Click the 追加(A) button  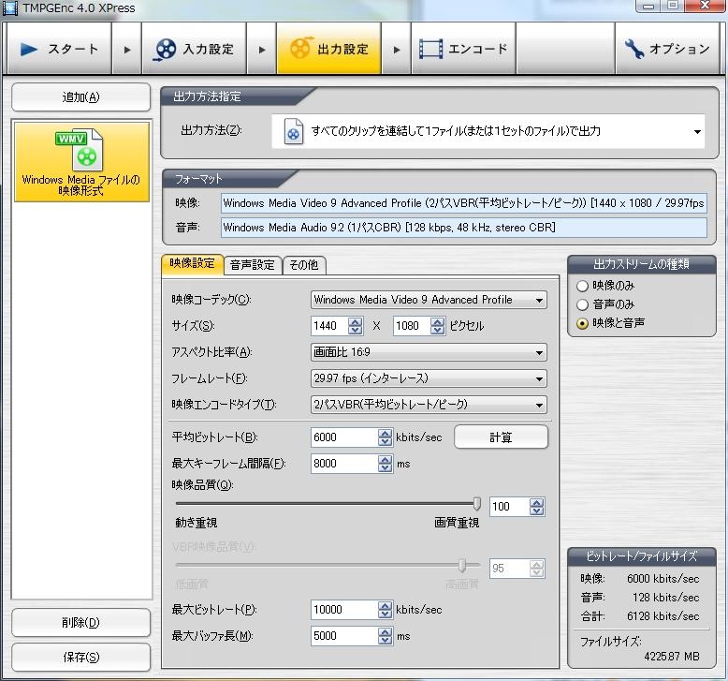(80, 96)
